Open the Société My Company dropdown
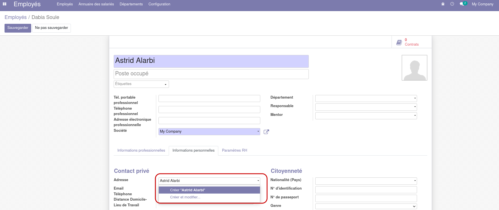 pos(209,131)
